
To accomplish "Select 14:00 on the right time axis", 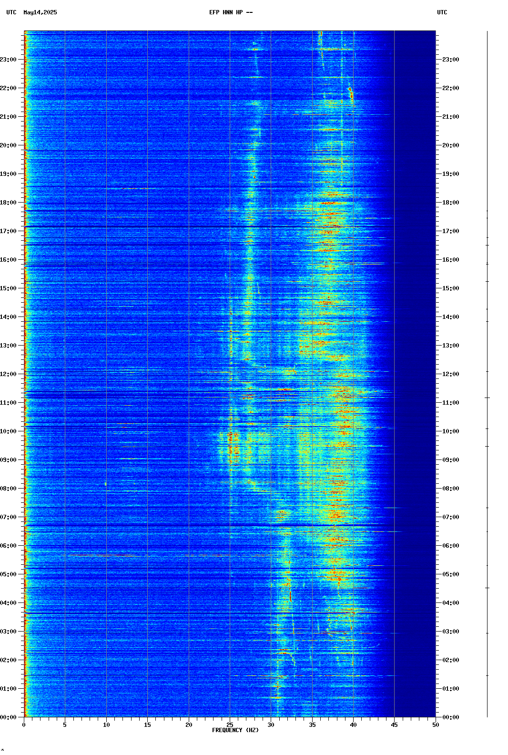I will pyautogui.click(x=451, y=317).
